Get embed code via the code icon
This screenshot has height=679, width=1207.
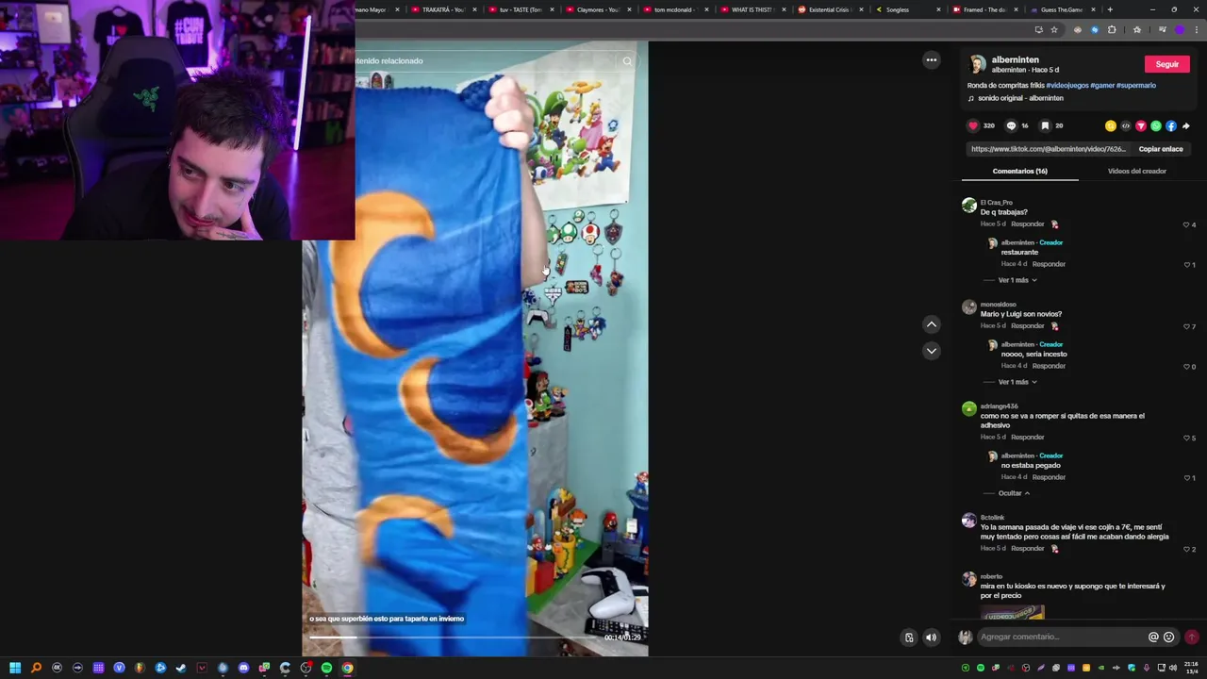click(x=1125, y=125)
